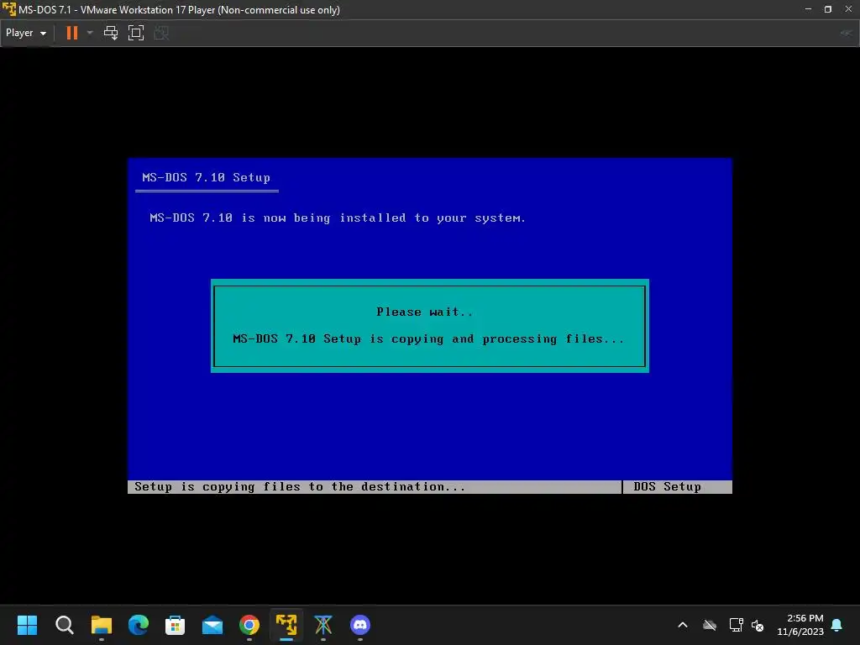Click the OneDrive cloud tray icon
Screen dimensions: 860x645
coord(709,625)
